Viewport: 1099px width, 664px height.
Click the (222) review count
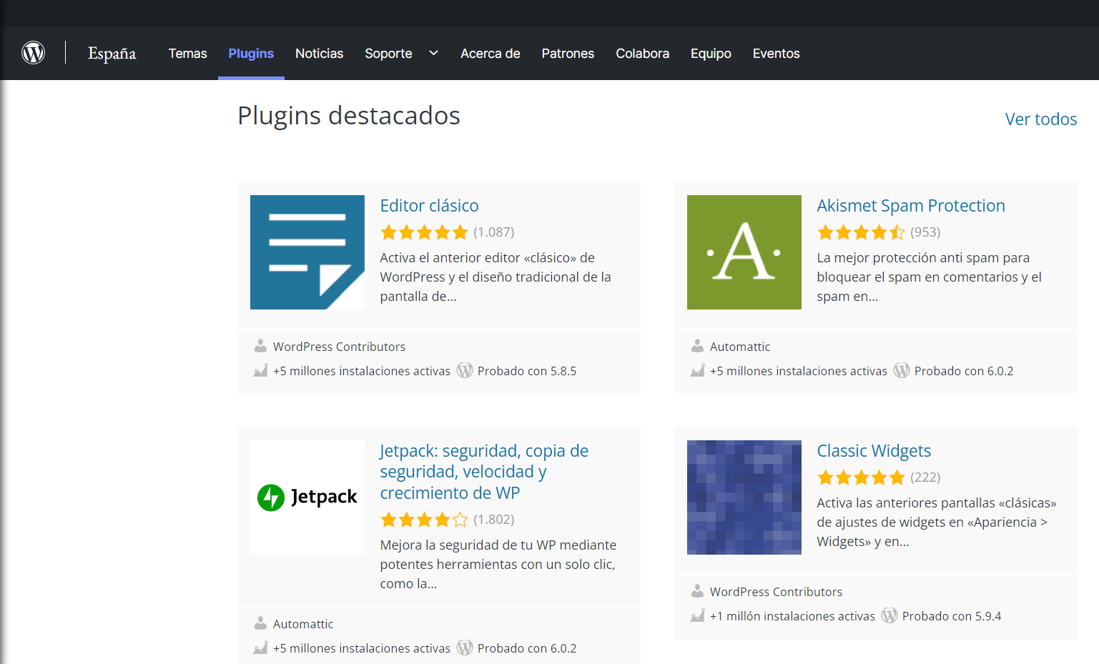(925, 477)
